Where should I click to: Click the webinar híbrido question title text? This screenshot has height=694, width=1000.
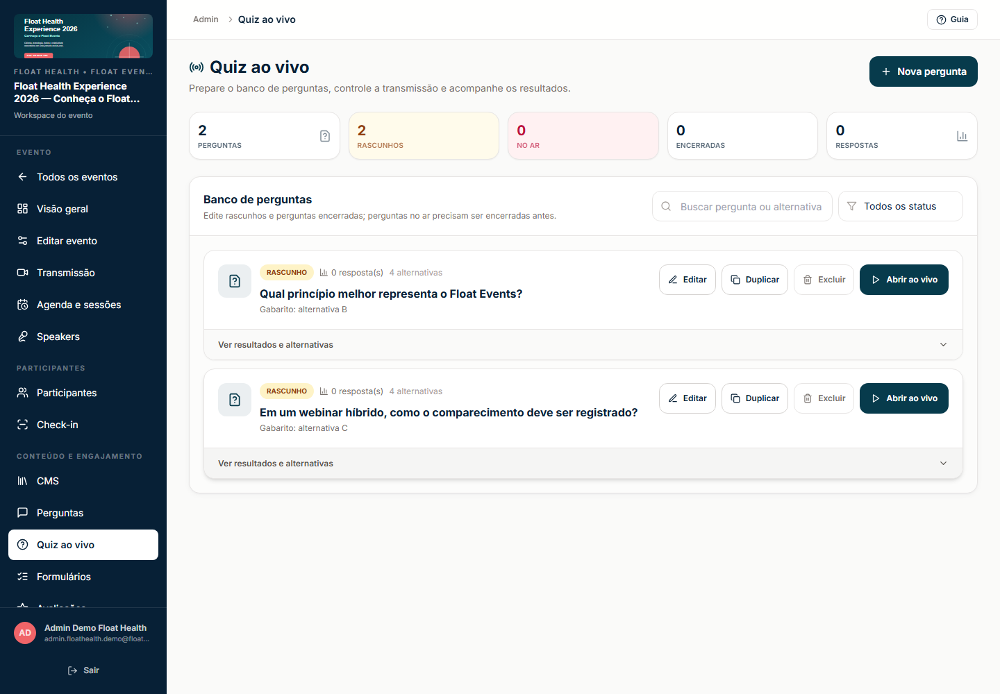point(449,412)
